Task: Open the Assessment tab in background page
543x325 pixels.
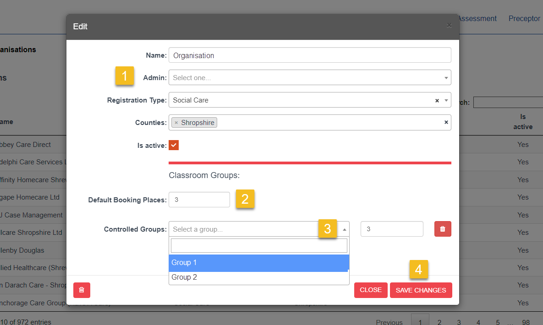Action: click(477, 18)
